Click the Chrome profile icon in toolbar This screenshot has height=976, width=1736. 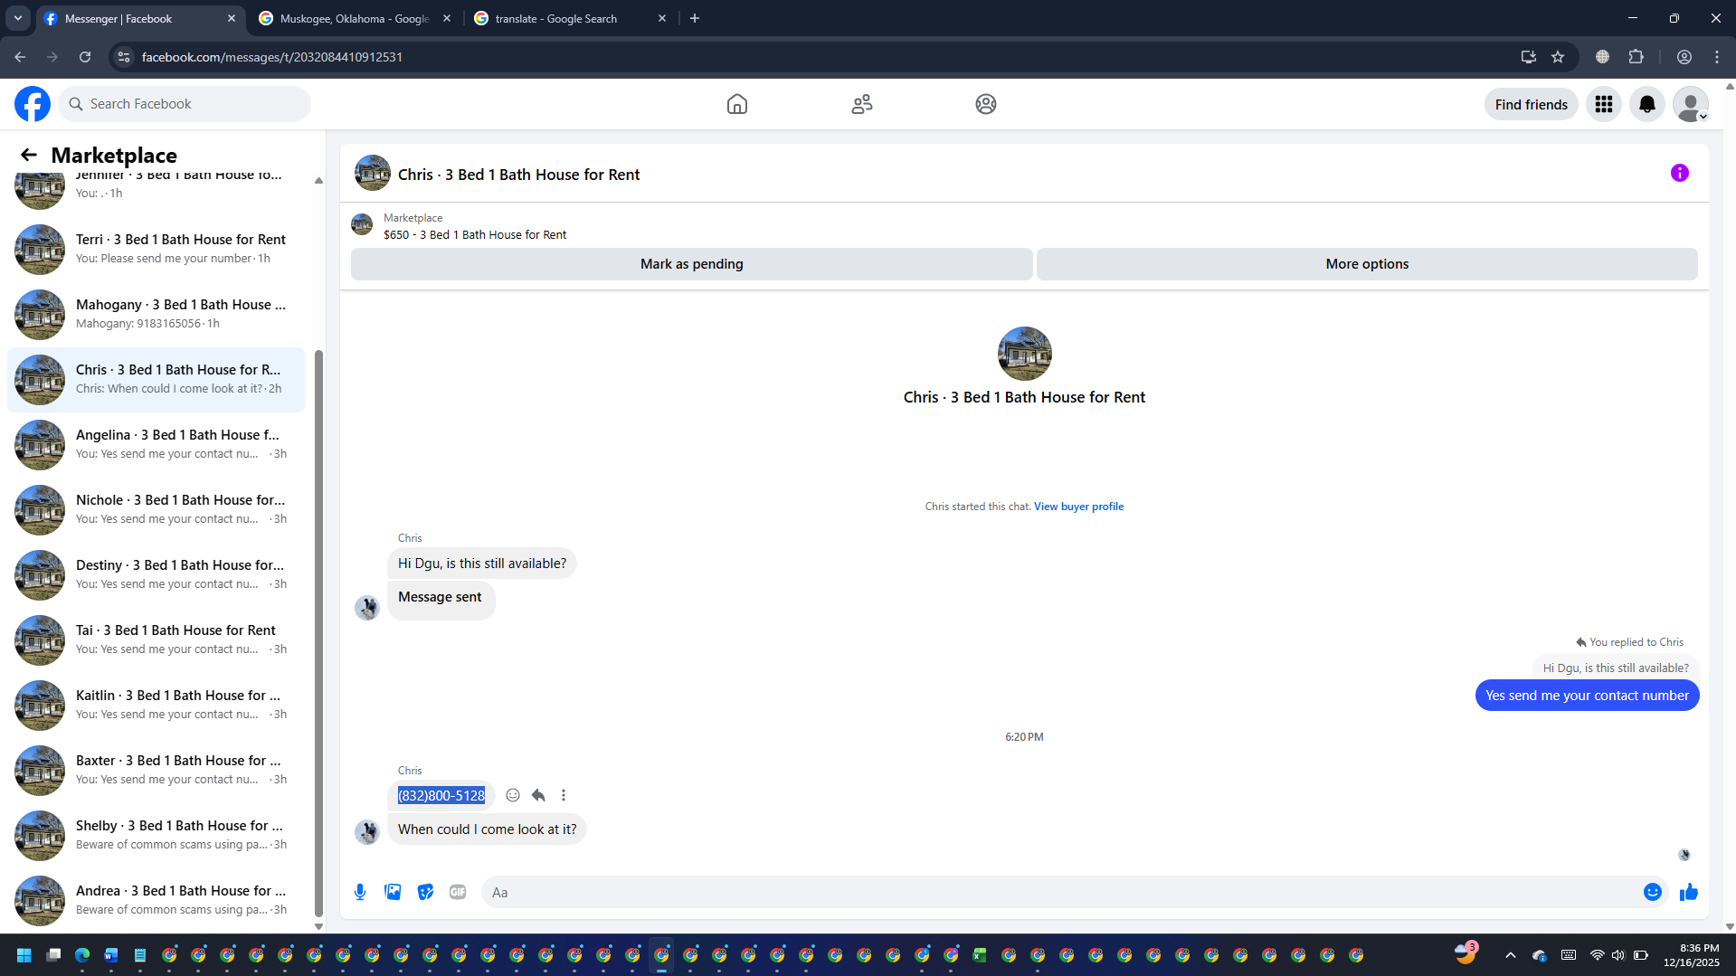point(1684,57)
